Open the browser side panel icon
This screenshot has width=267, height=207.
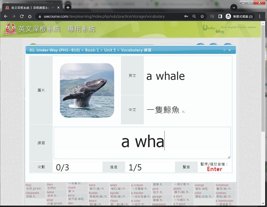(220, 16)
